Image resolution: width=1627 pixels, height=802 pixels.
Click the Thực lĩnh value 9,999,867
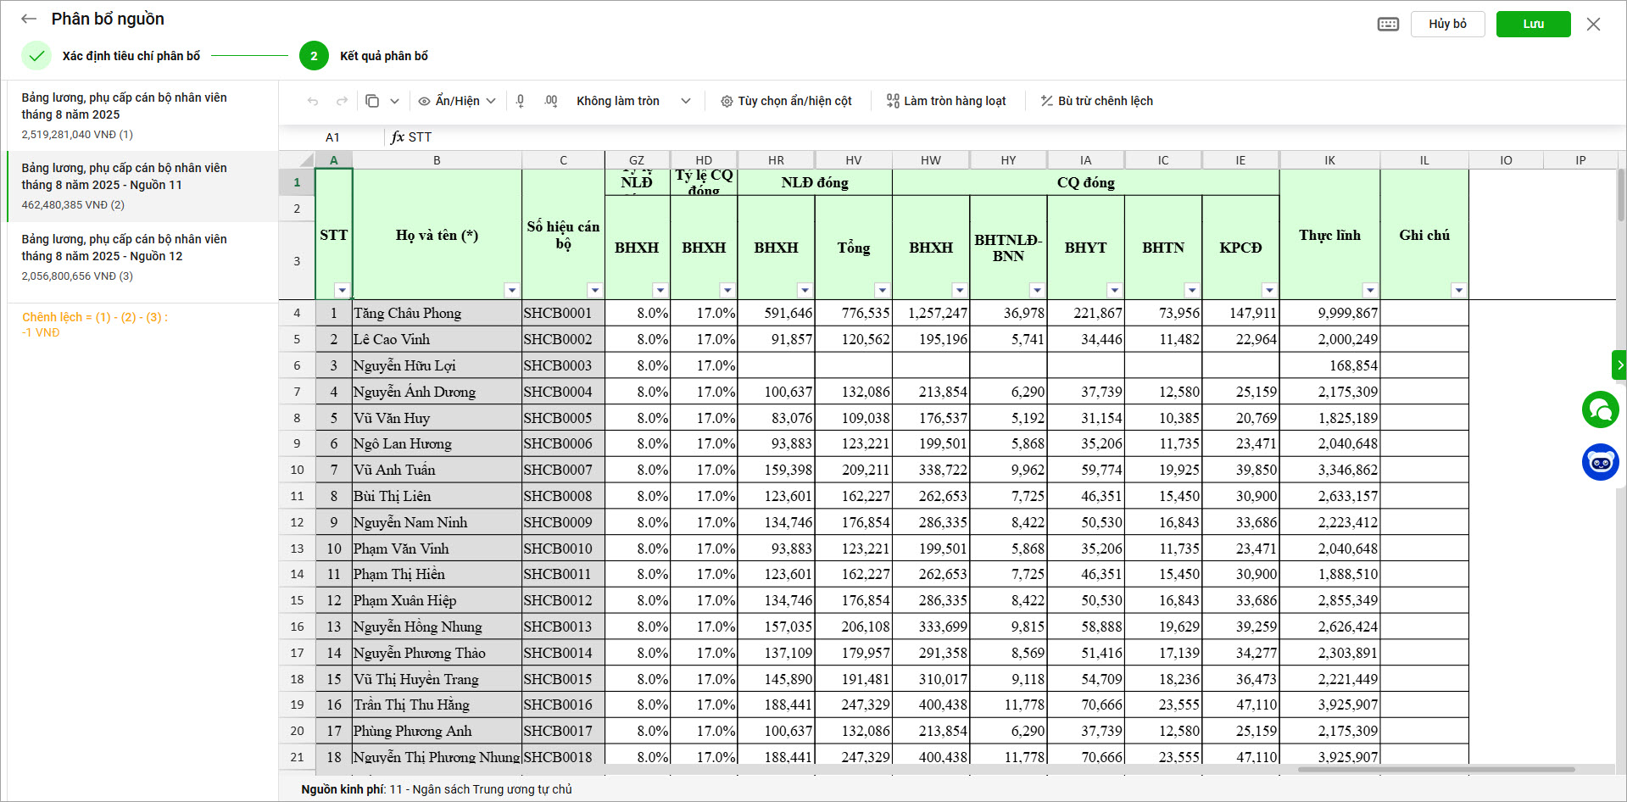click(1329, 313)
